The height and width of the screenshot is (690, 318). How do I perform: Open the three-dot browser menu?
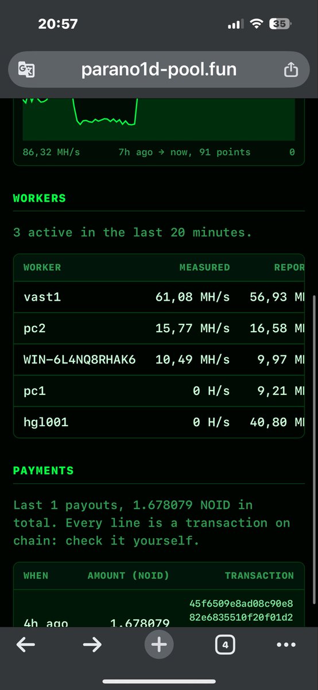pos(286,645)
